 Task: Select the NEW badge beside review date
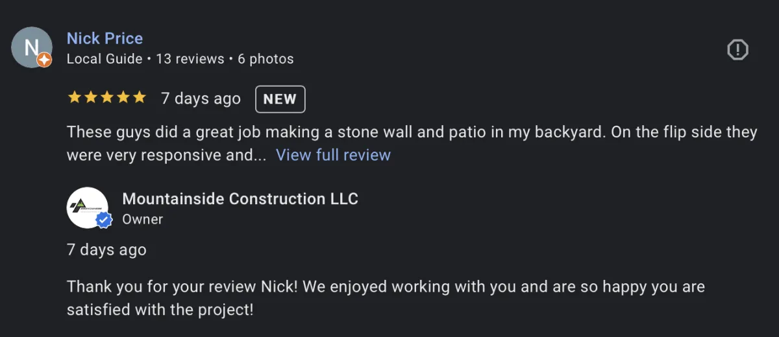tap(280, 99)
